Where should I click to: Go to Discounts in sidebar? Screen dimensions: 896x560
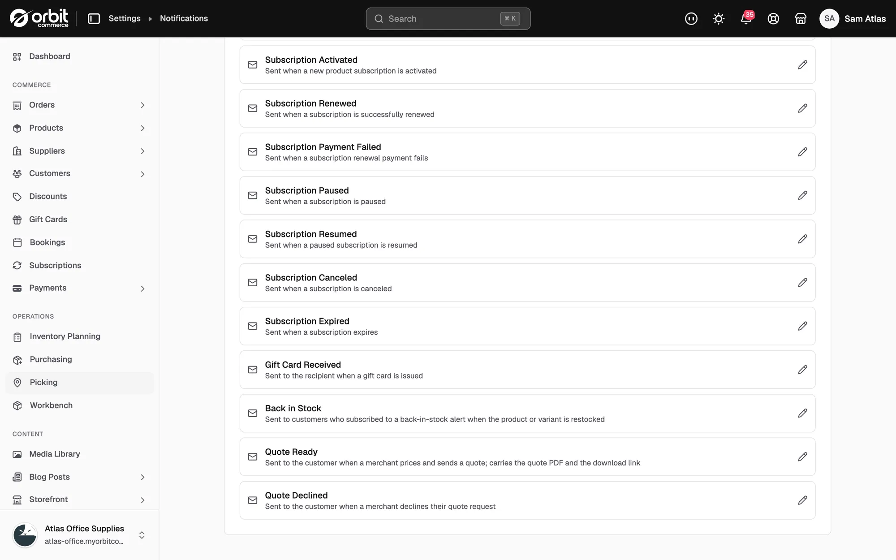79,197
